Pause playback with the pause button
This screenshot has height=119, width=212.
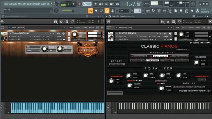point(69,4)
